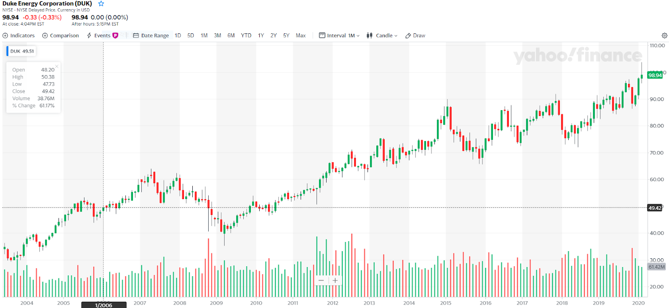Click the 70.00 price axis label
The height and width of the screenshot is (308, 669).
coord(656,153)
